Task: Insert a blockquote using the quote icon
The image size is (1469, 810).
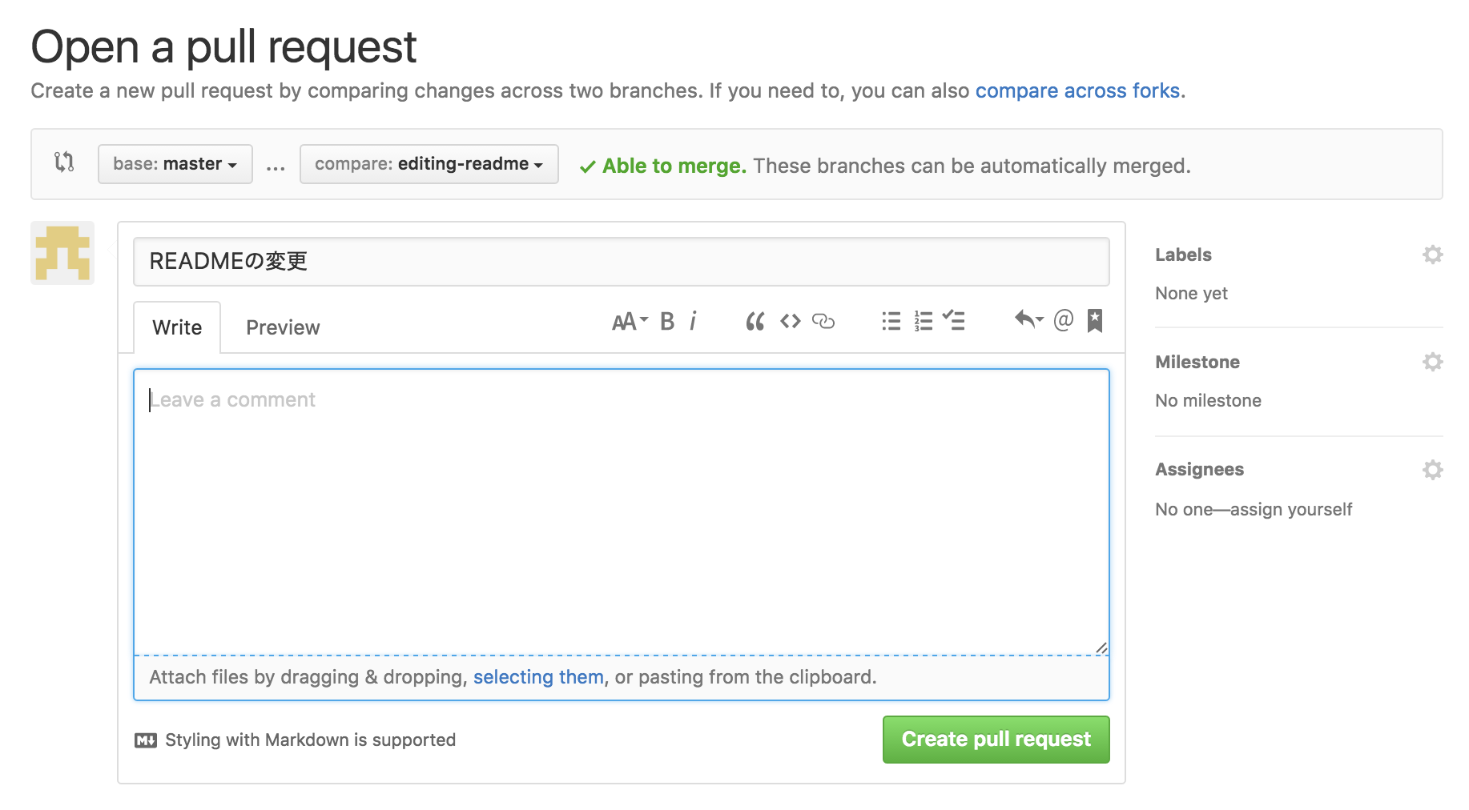Action: click(755, 322)
